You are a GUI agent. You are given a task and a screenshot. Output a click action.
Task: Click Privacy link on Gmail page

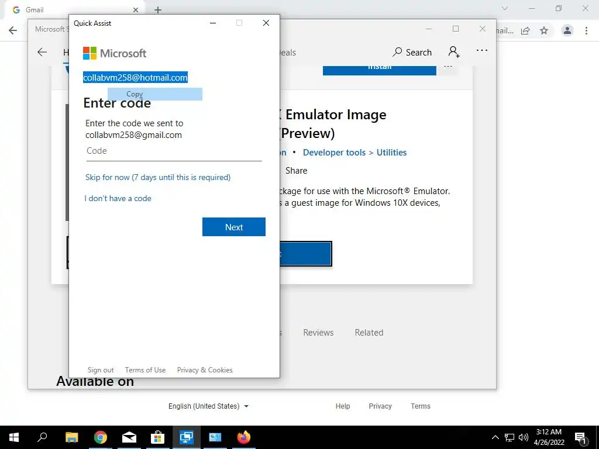coord(380,406)
